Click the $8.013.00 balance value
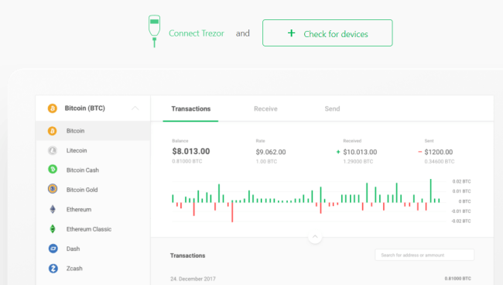This screenshot has height=285, width=503. [x=191, y=151]
